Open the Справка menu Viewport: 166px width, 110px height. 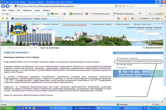[x=46, y=10]
